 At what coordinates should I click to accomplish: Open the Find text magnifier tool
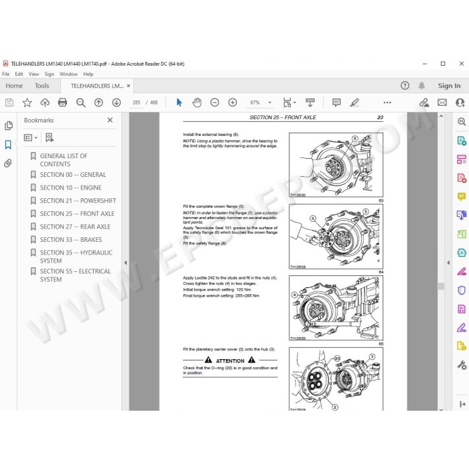(x=81, y=103)
